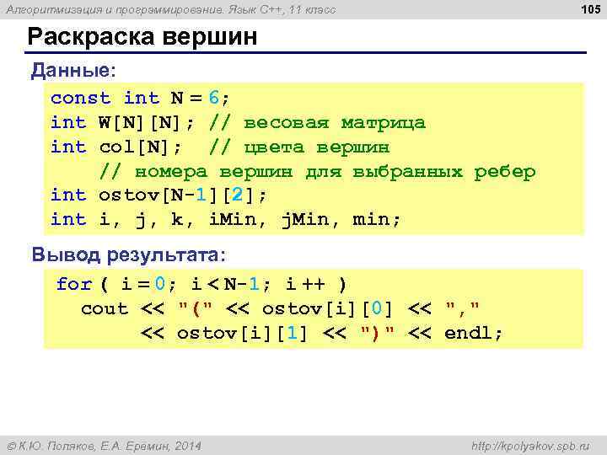Click the comment "// цвета вершин"

pyautogui.click(x=299, y=147)
